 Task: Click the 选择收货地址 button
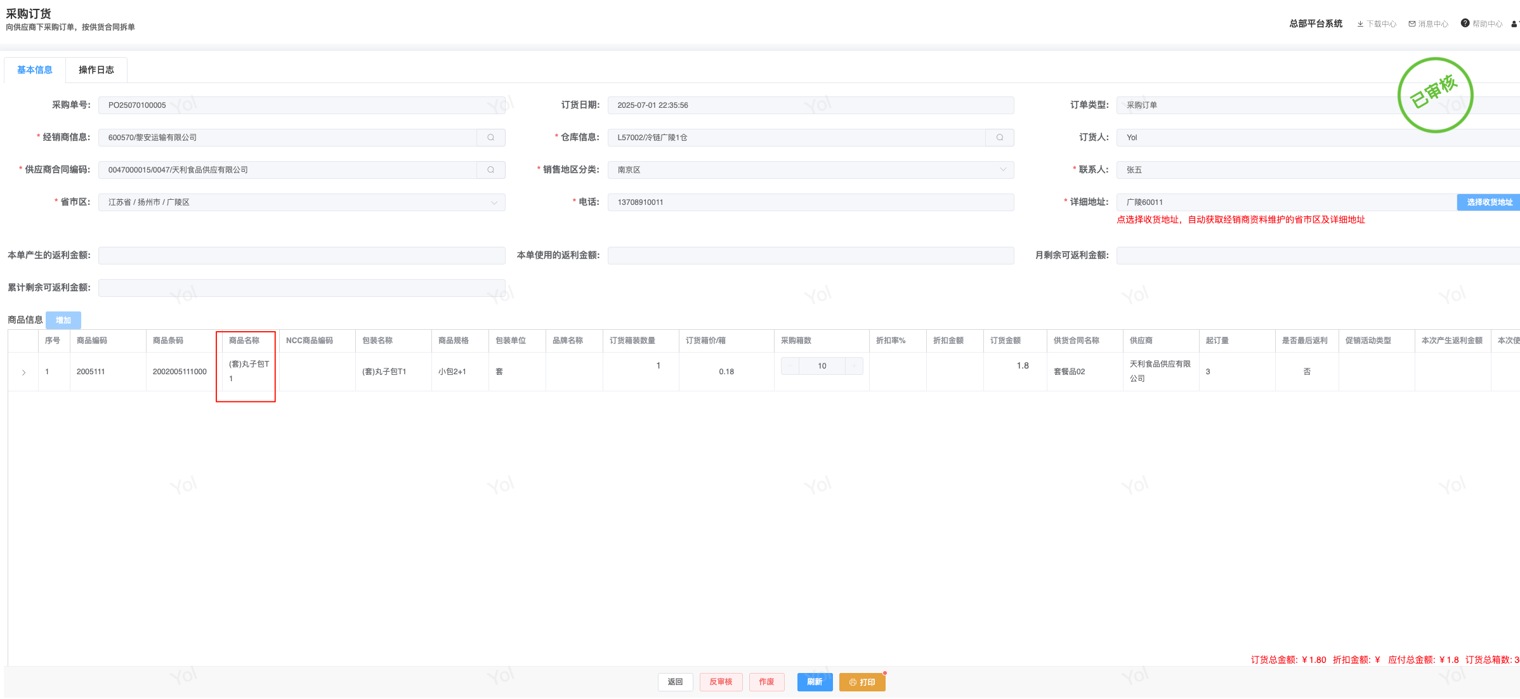(x=1489, y=202)
